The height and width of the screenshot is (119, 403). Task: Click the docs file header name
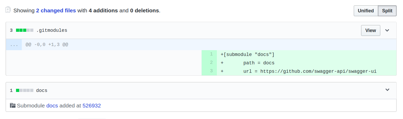click(x=42, y=91)
